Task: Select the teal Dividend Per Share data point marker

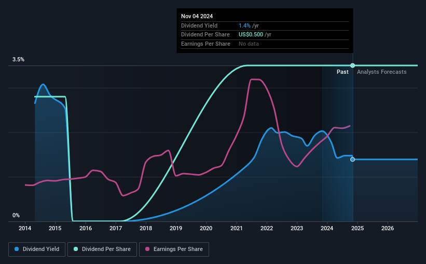Action: [352, 65]
